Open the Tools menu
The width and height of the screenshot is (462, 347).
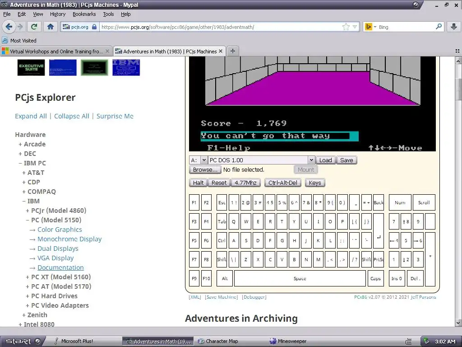click(108, 14)
